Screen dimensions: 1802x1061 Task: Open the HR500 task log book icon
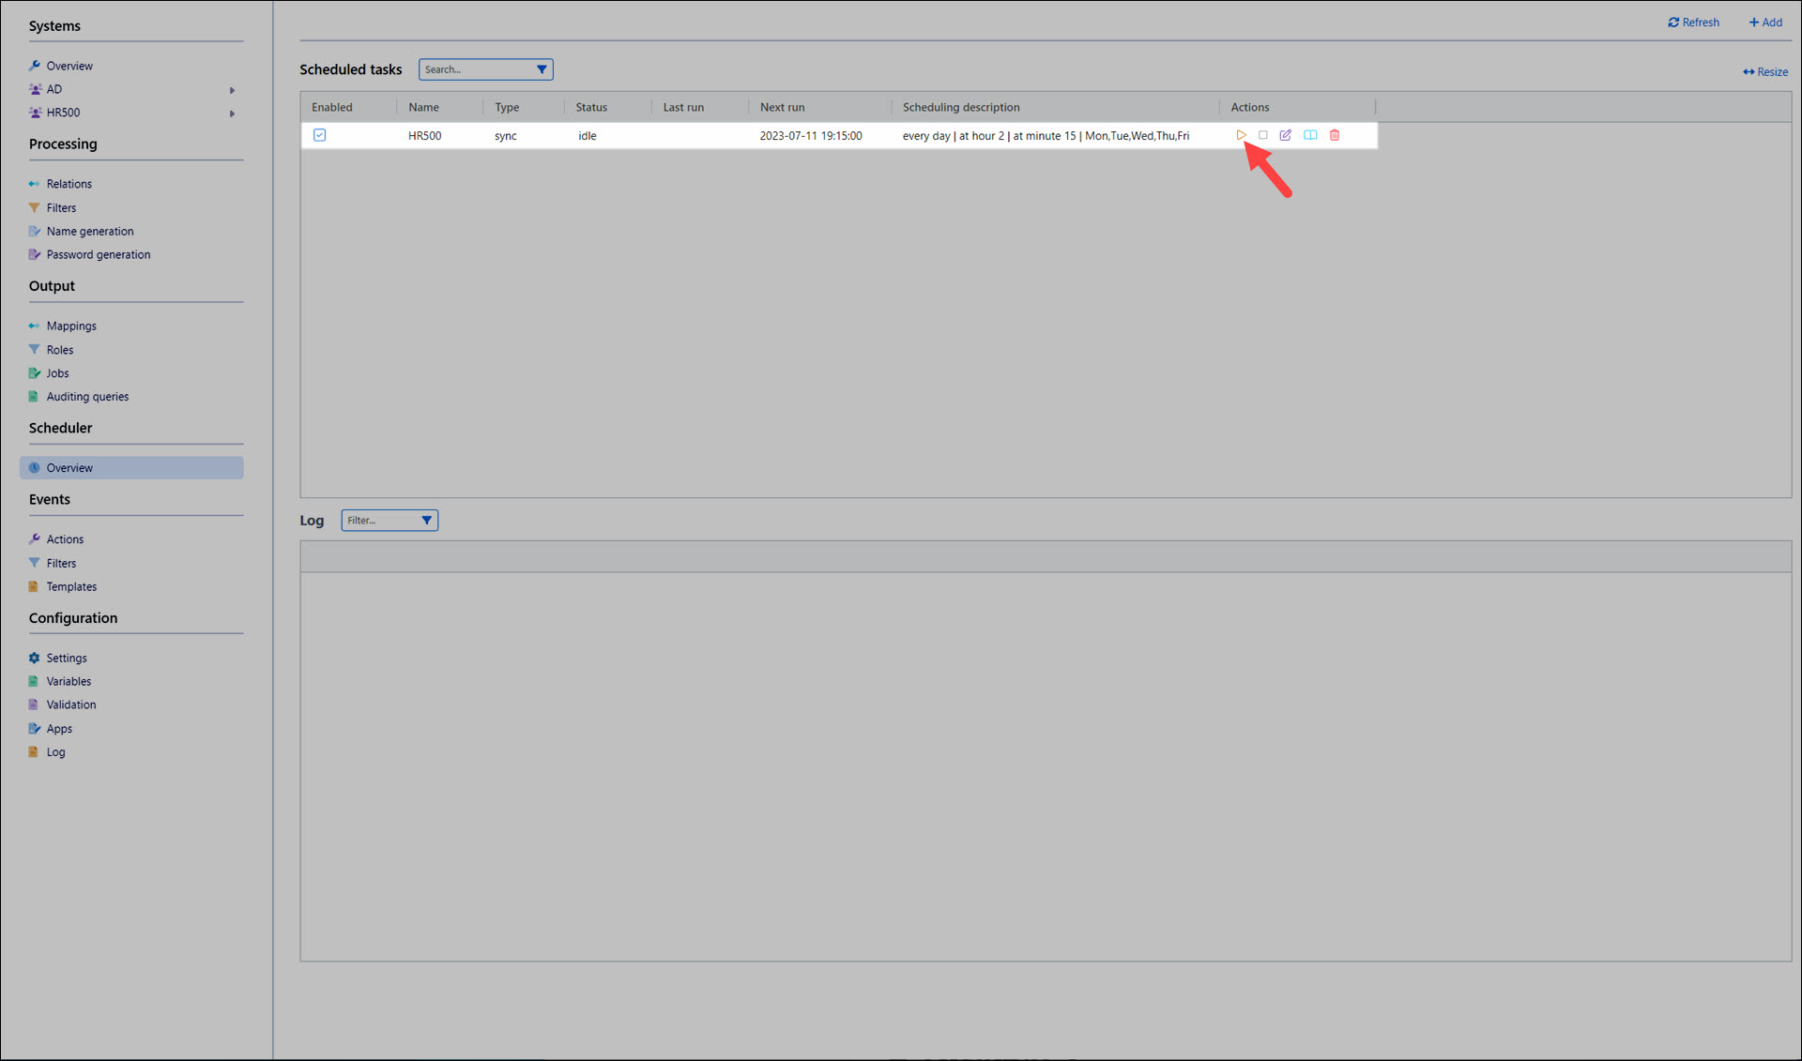pos(1310,135)
